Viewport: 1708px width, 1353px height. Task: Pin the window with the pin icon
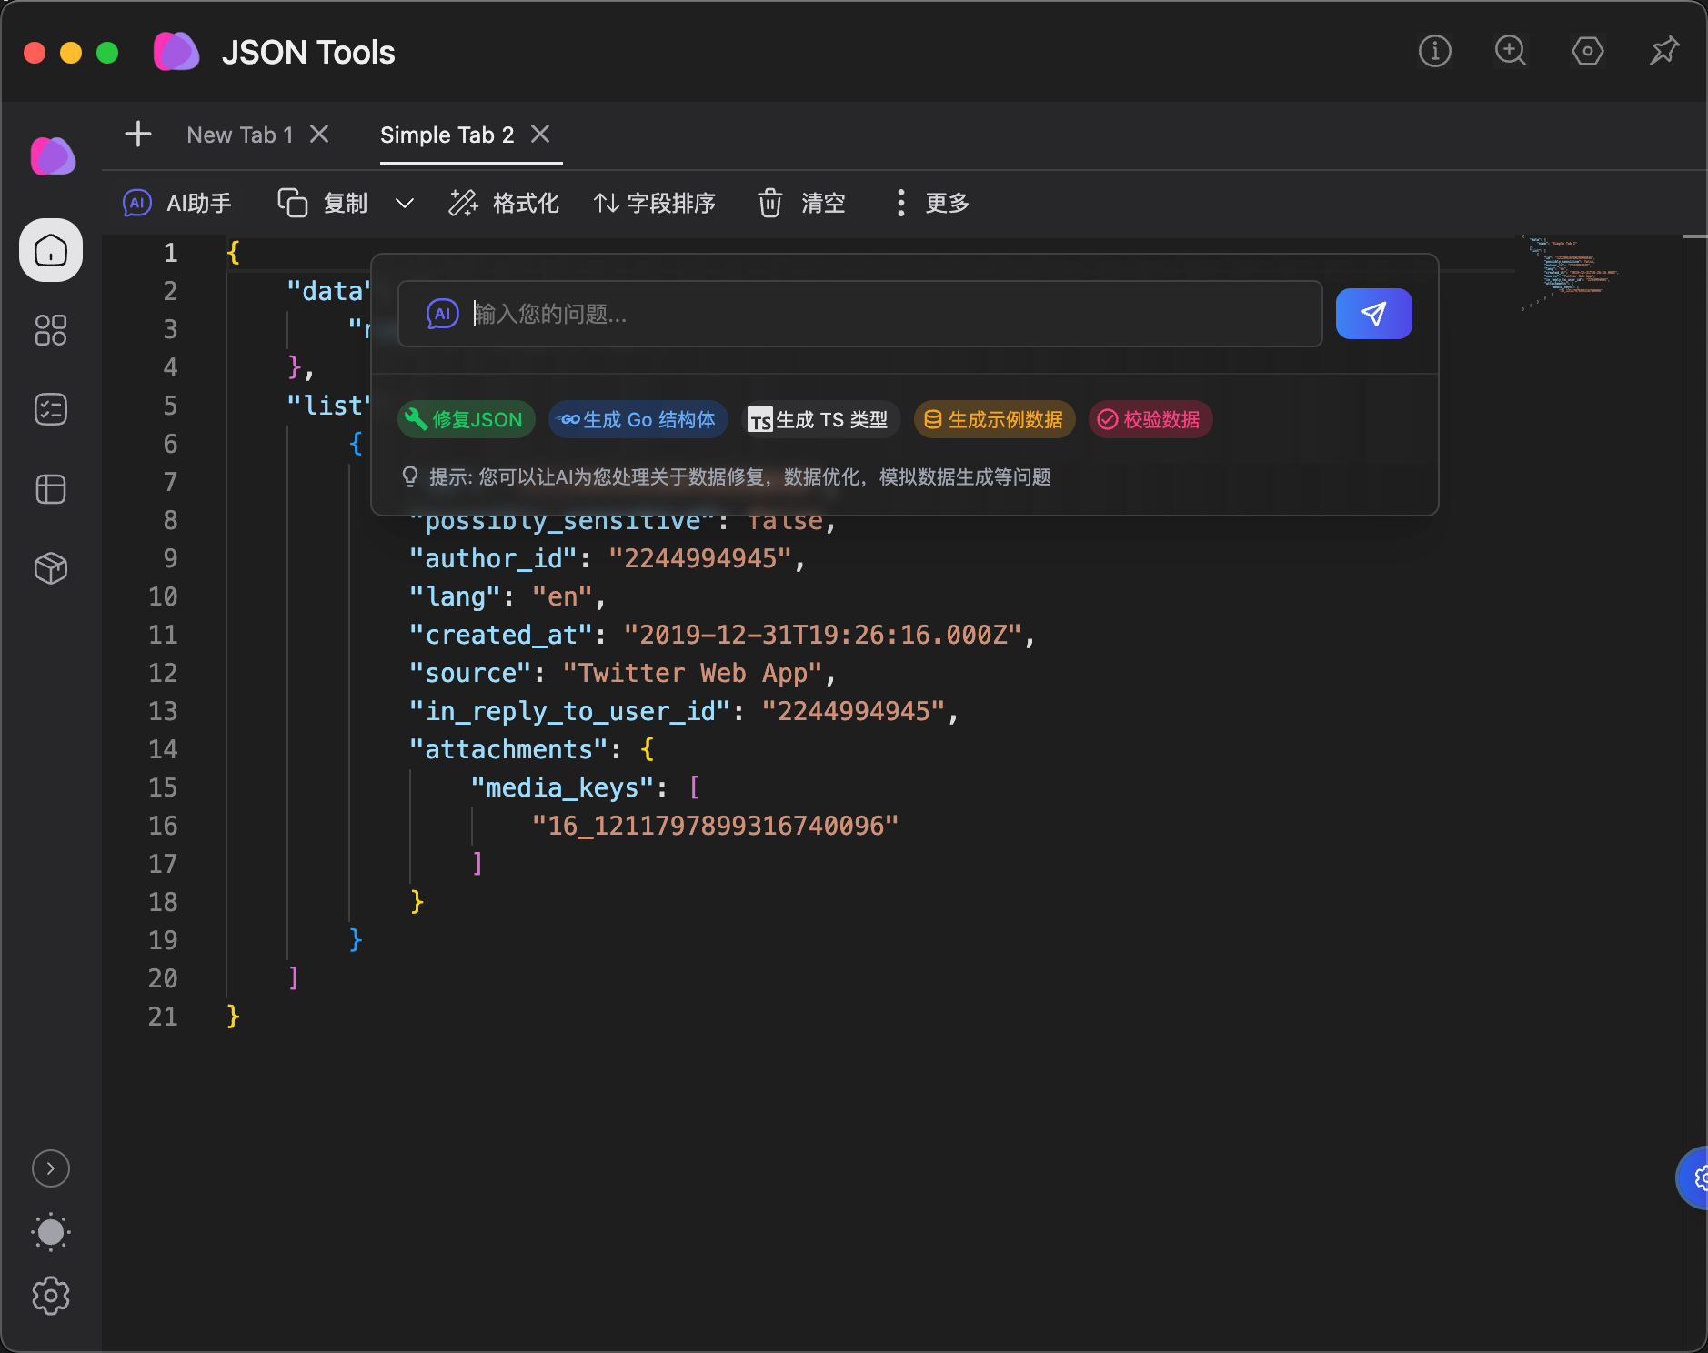pyautogui.click(x=1663, y=51)
